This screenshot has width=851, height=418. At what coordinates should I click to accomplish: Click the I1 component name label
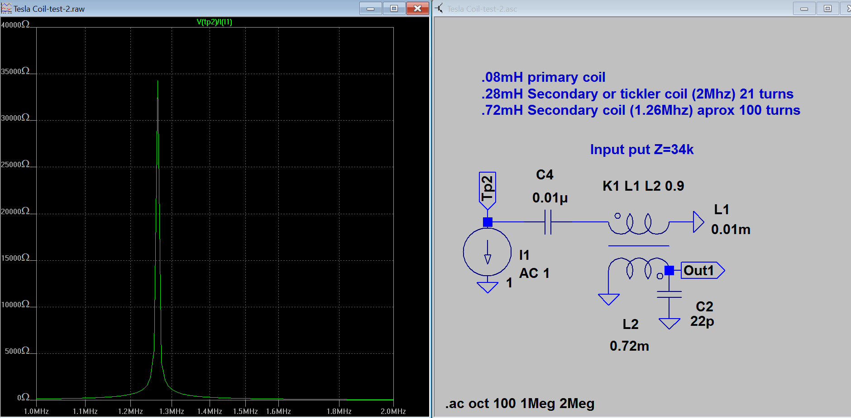524,255
